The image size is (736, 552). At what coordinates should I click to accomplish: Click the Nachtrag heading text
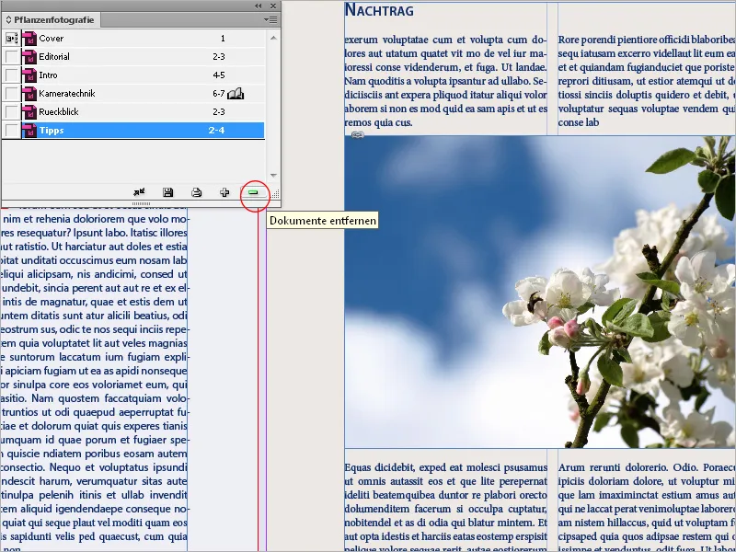379,10
